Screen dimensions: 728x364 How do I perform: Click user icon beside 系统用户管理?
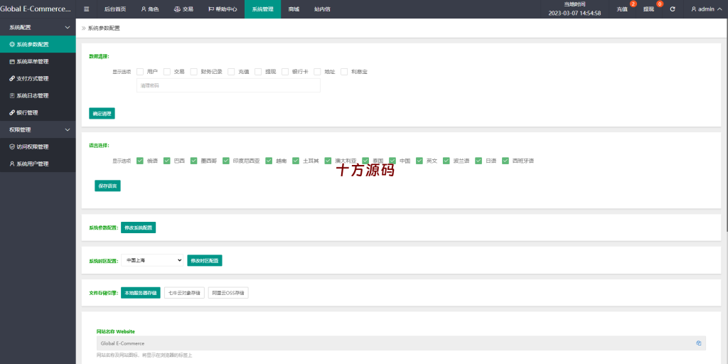12,164
